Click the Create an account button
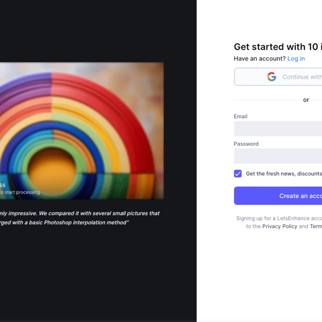The image size is (322, 322). pos(278,195)
